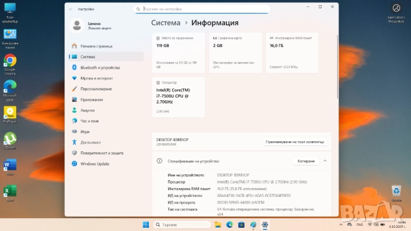Open the Gaming settings section
The height and width of the screenshot is (231, 411).
pyautogui.click(x=106, y=132)
